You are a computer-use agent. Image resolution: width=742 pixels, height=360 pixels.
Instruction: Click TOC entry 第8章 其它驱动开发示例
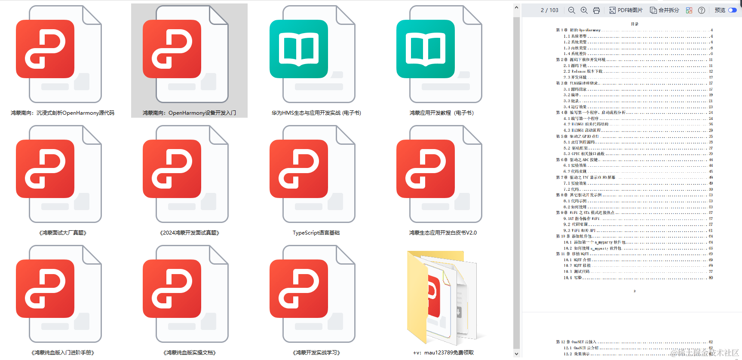click(634, 195)
